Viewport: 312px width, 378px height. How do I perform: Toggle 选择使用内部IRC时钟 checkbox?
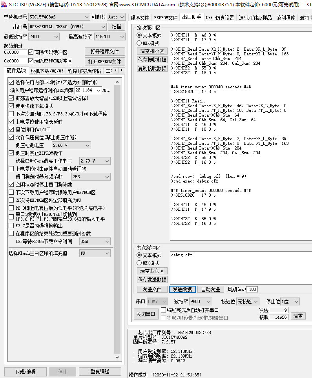coord(11,82)
